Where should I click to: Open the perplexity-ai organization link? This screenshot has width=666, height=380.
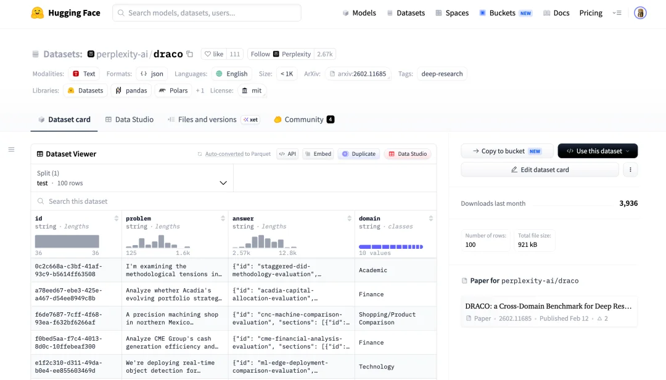122,54
